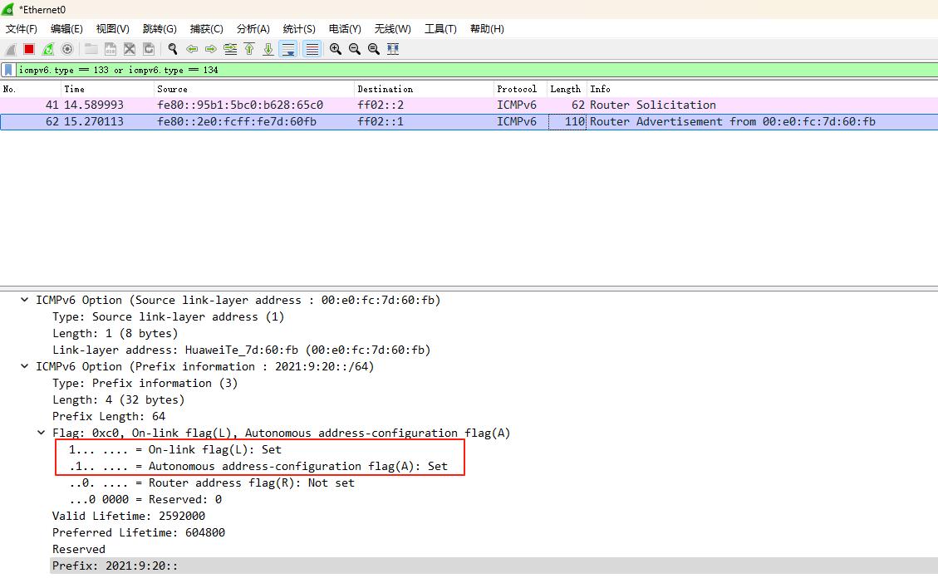This screenshot has height=578, width=938.
Task: Select 'Valid Lifetime: 2592000' line
Action: (129, 516)
